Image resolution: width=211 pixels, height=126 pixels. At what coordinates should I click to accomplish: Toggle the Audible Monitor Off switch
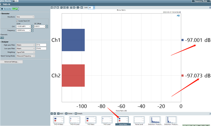[15, 1]
